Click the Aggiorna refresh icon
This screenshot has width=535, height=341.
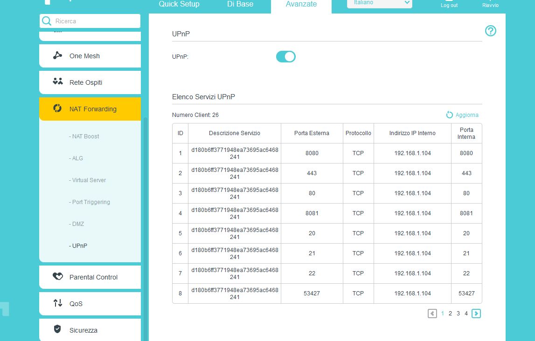pyautogui.click(x=450, y=115)
